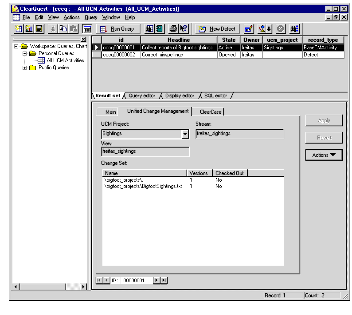
Task: Click the context help arrow-question icon
Action: (x=184, y=29)
